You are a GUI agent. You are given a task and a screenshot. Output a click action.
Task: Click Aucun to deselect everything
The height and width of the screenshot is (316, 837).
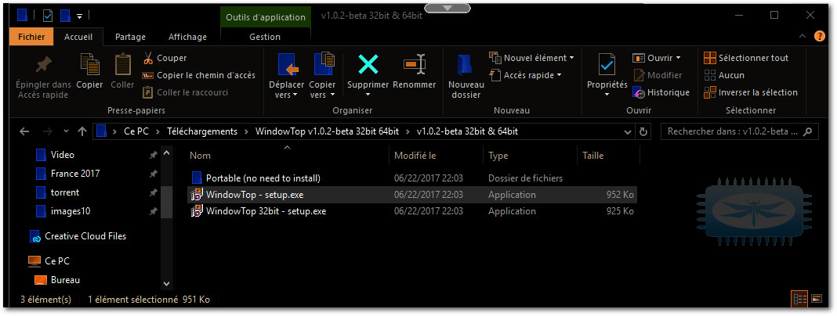click(x=724, y=75)
